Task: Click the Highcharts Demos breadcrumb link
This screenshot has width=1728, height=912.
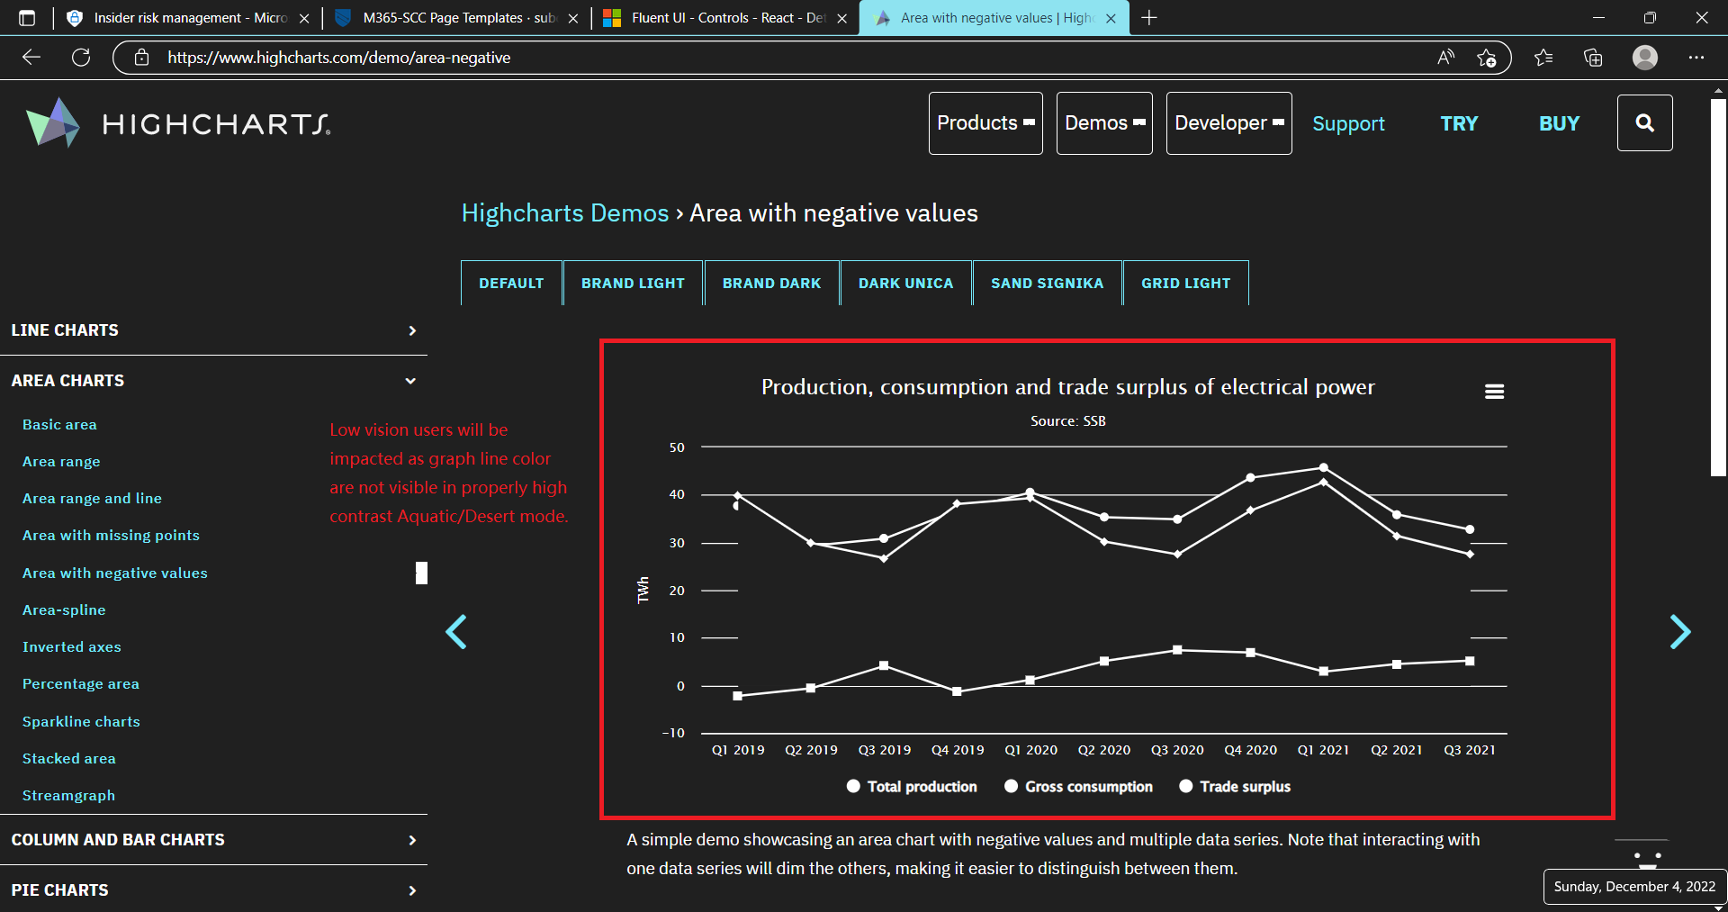Action: 564,213
